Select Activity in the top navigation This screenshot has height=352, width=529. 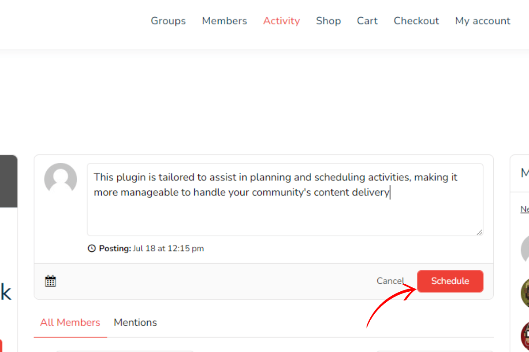click(282, 21)
